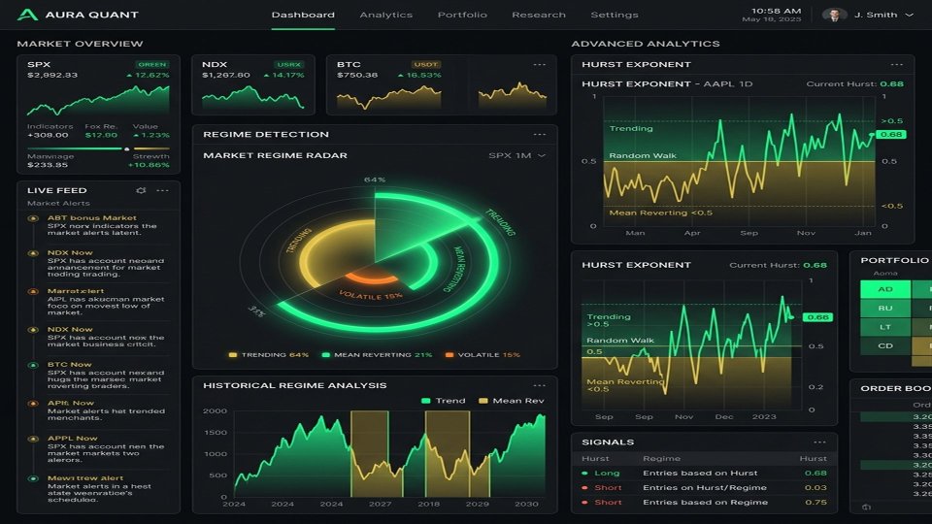Open the Research tab
Image resolution: width=932 pixels, height=524 pixels.
(539, 15)
